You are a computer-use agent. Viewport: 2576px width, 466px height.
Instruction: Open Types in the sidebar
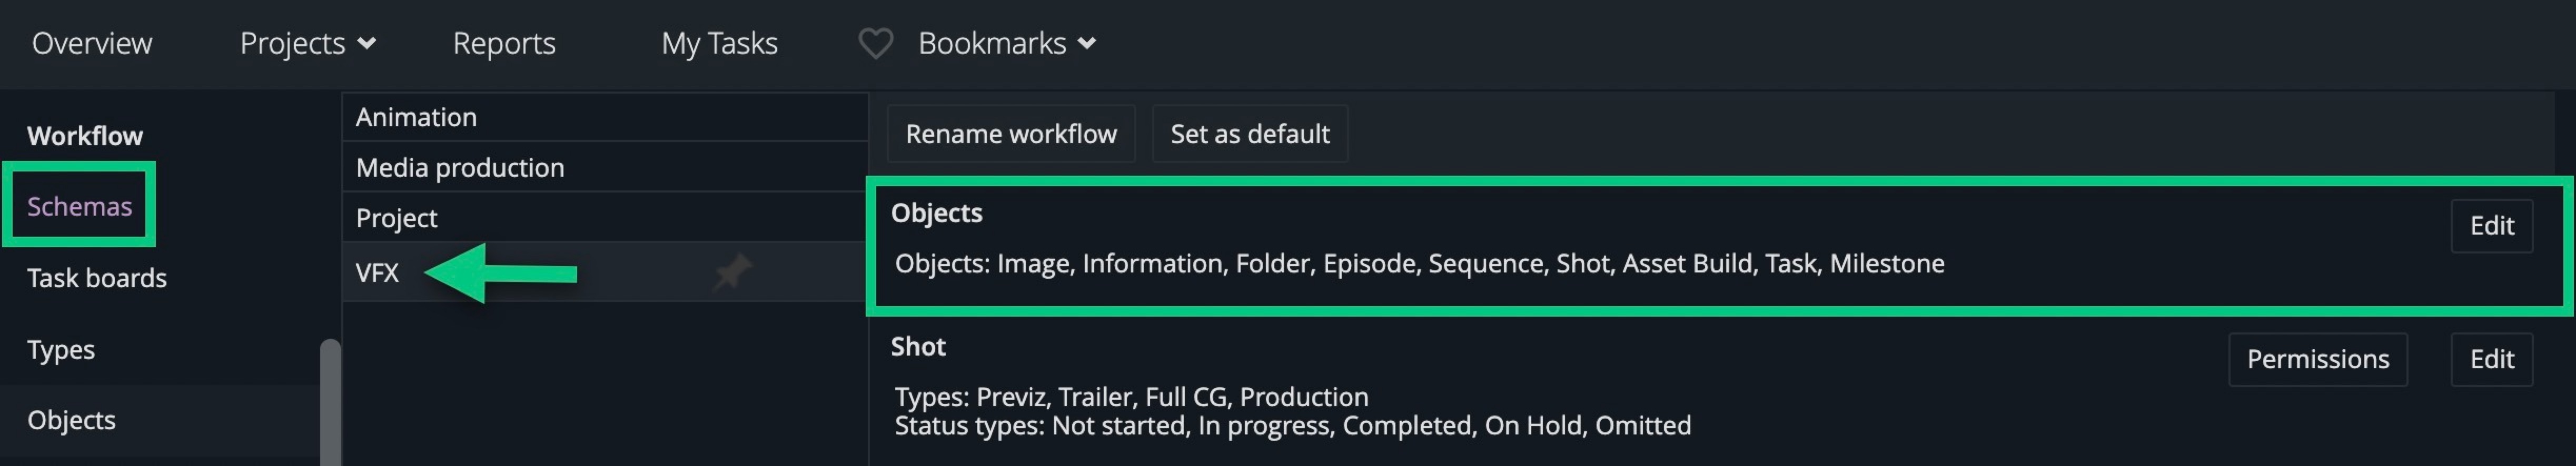click(x=61, y=349)
